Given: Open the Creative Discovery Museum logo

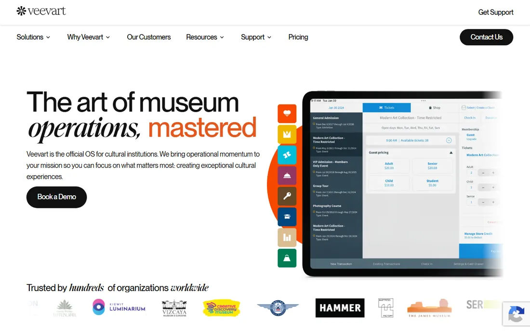Looking at the screenshot, I should pyautogui.click(x=222, y=308).
